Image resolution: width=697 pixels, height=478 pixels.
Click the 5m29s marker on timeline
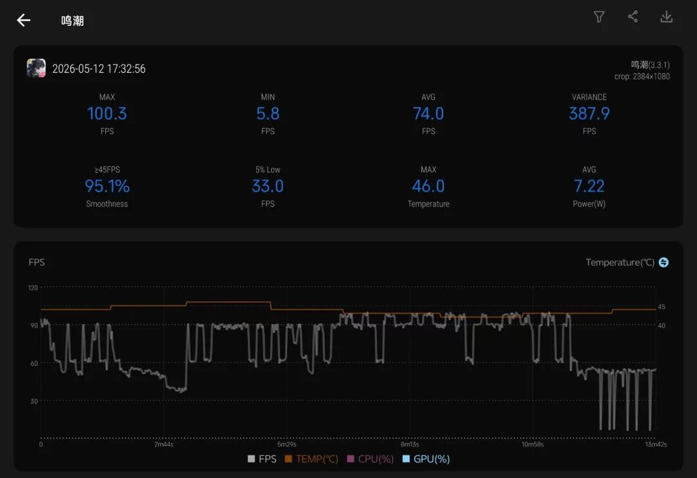pos(287,444)
